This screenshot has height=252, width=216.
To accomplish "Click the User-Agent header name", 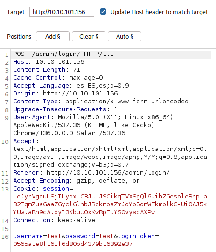I will pyautogui.click(x=32, y=117).
